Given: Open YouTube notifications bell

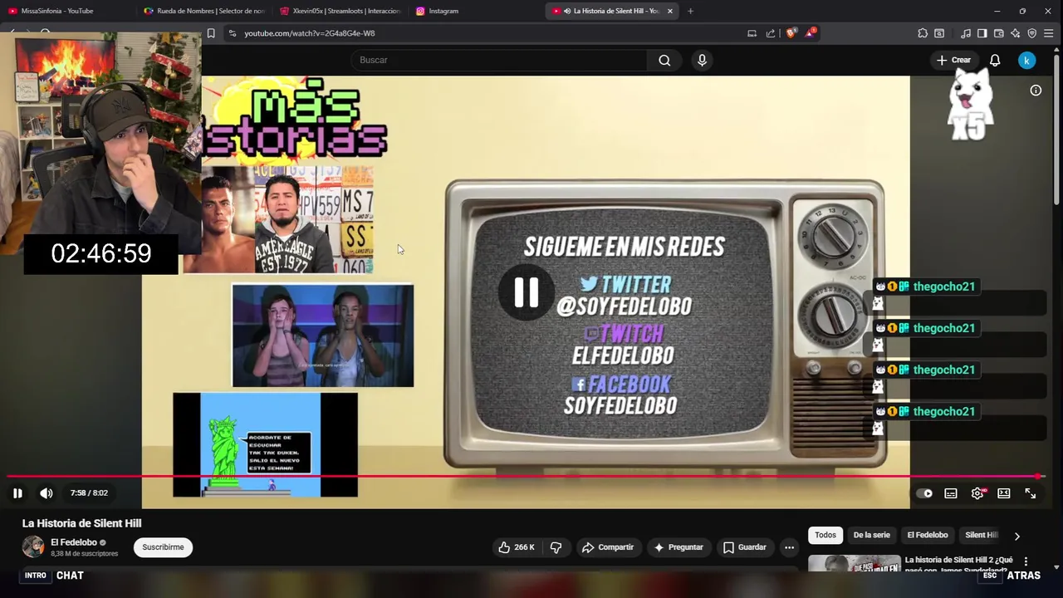Looking at the screenshot, I should coord(995,60).
